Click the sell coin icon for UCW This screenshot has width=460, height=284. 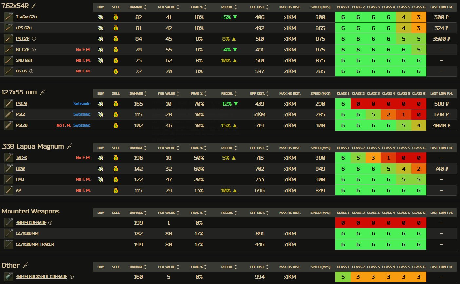(116, 169)
